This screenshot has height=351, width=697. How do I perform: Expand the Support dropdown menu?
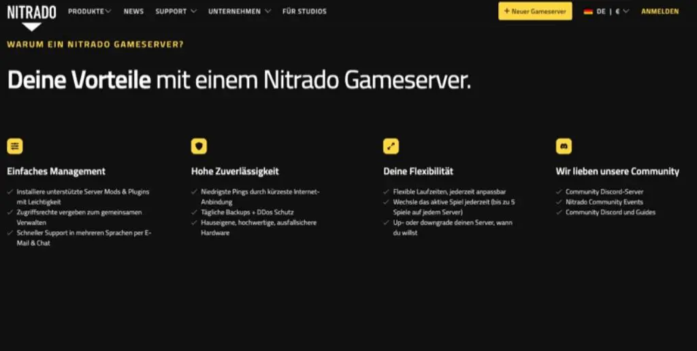pos(176,12)
